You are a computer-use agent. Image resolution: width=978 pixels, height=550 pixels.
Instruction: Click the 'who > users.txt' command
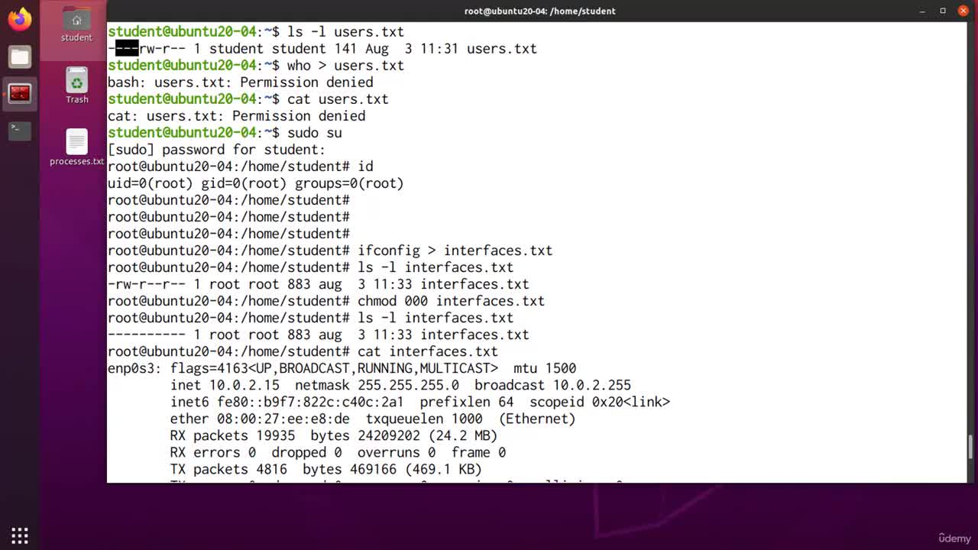pyautogui.click(x=345, y=65)
